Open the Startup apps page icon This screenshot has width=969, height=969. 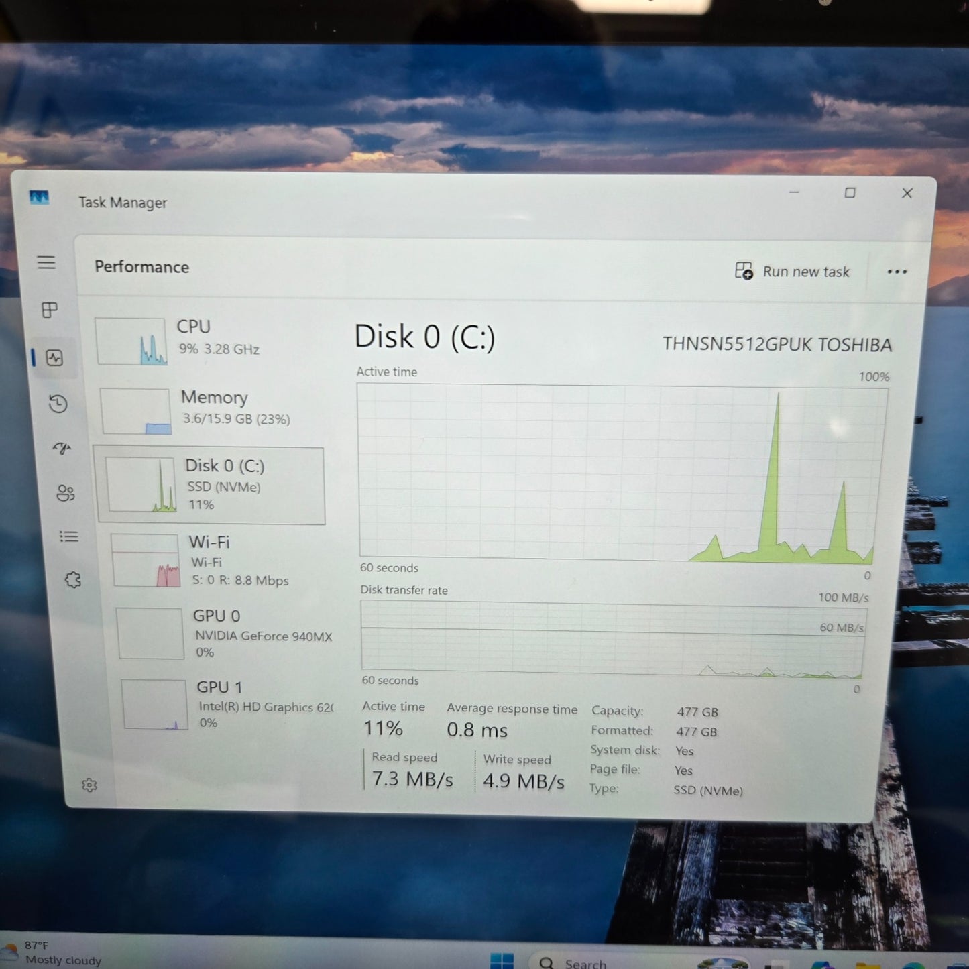point(62,449)
